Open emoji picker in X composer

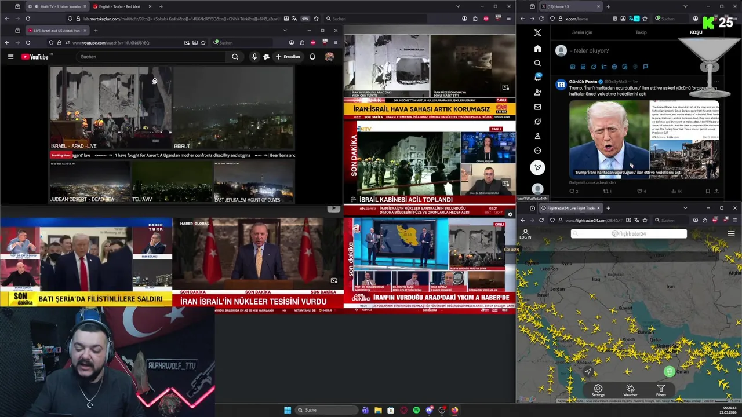coord(614,67)
